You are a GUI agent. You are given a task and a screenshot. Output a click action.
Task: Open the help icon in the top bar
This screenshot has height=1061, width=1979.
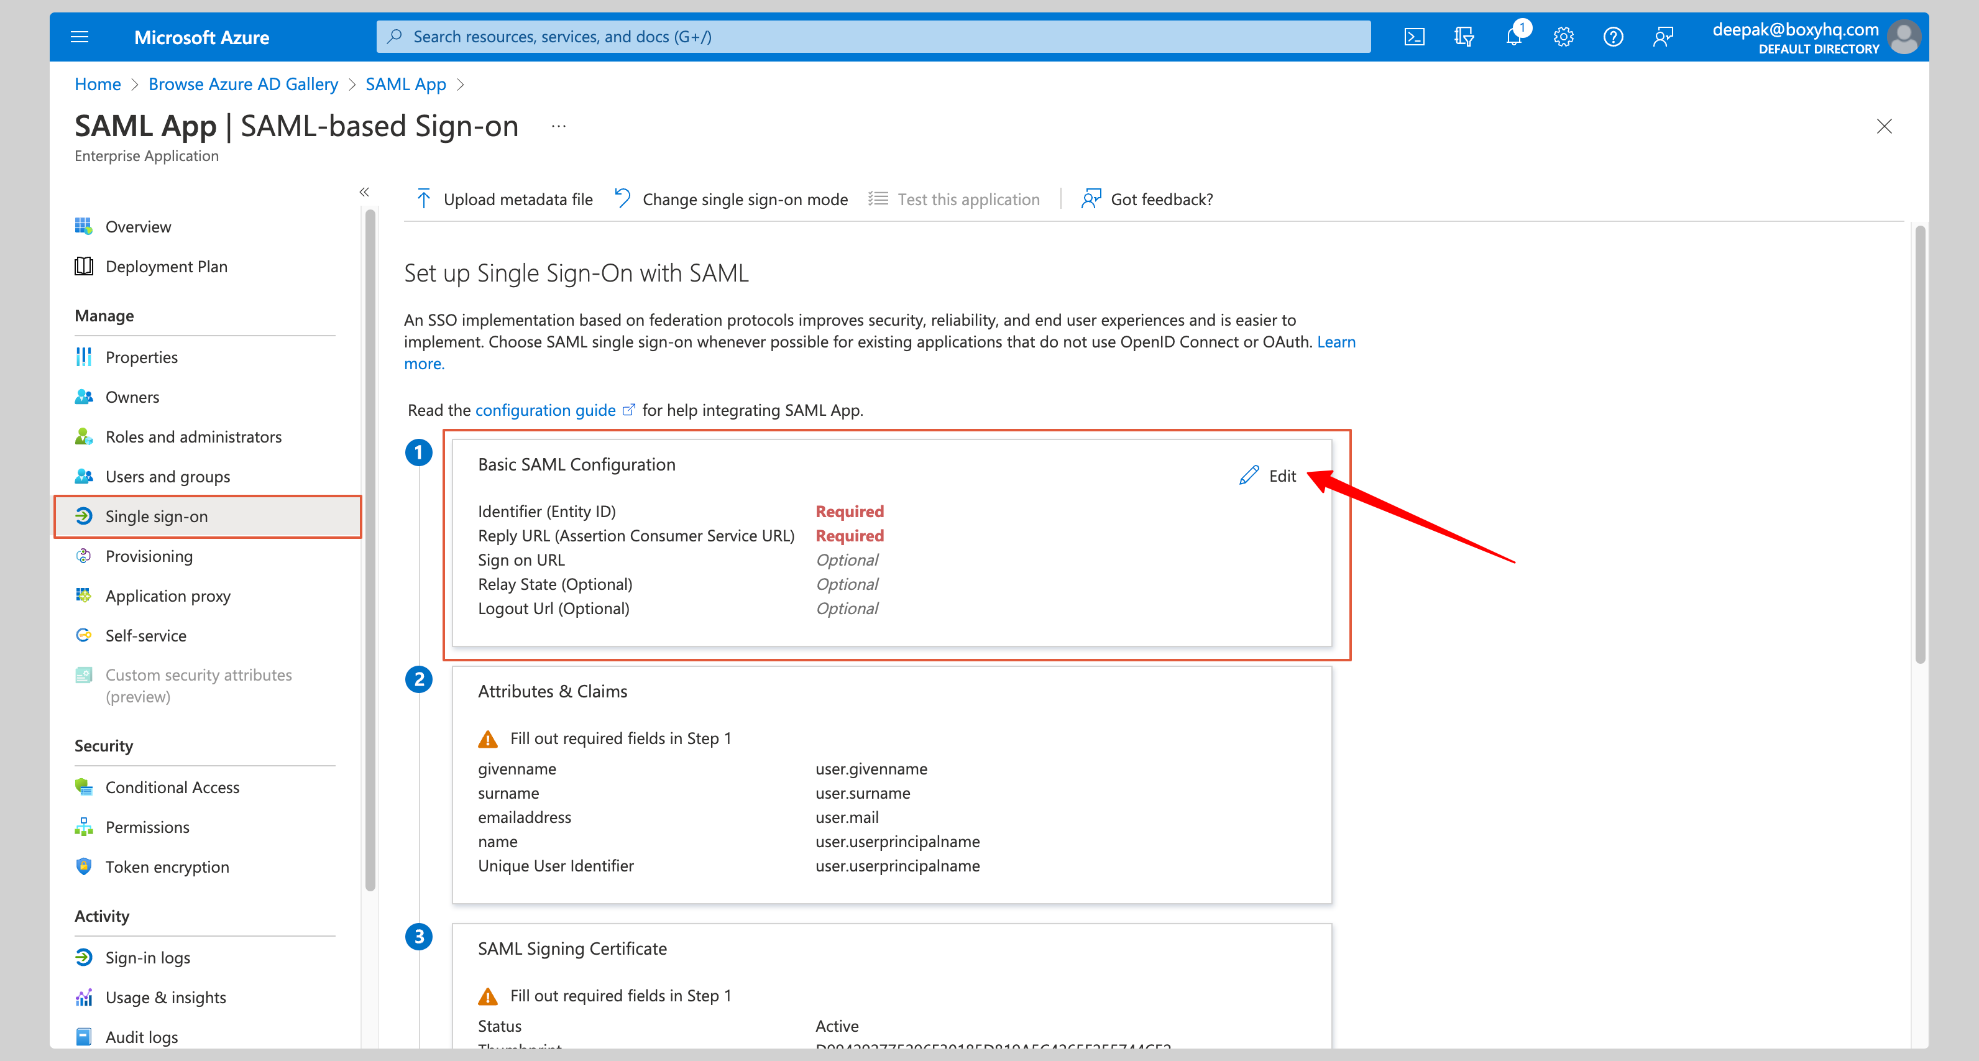click(1614, 36)
